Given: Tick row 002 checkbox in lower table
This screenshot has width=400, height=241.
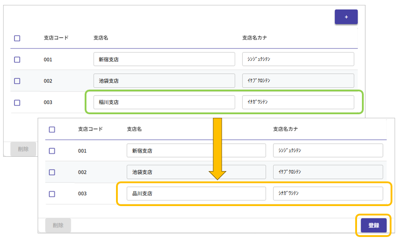Looking at the screenshot, I should click(x=52, y=172).
